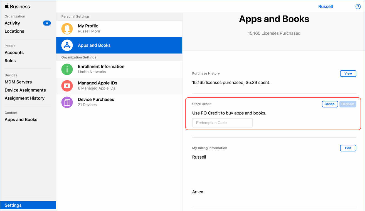The image size is (365, 211).
Task: Click the Redeem button
Action: pos(348,104)
